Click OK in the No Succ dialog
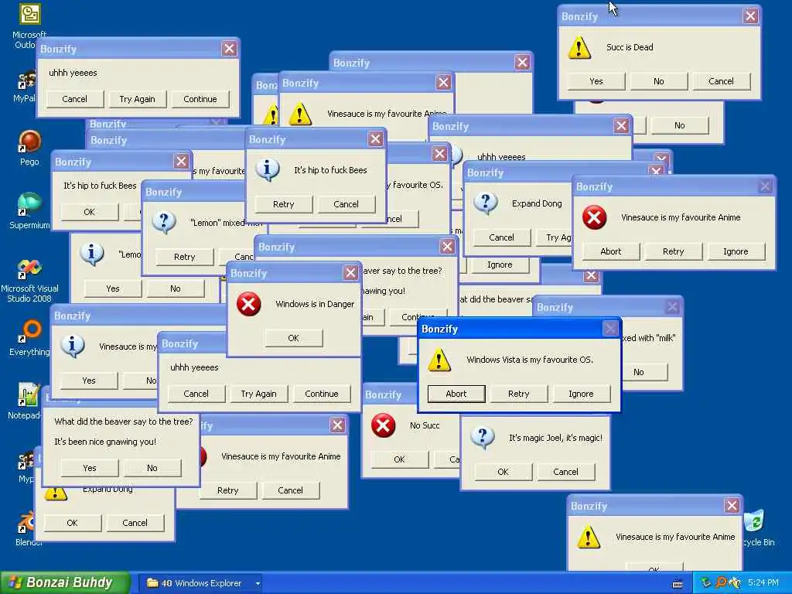This screenshot has height=594, width=792. coord(400,459)
